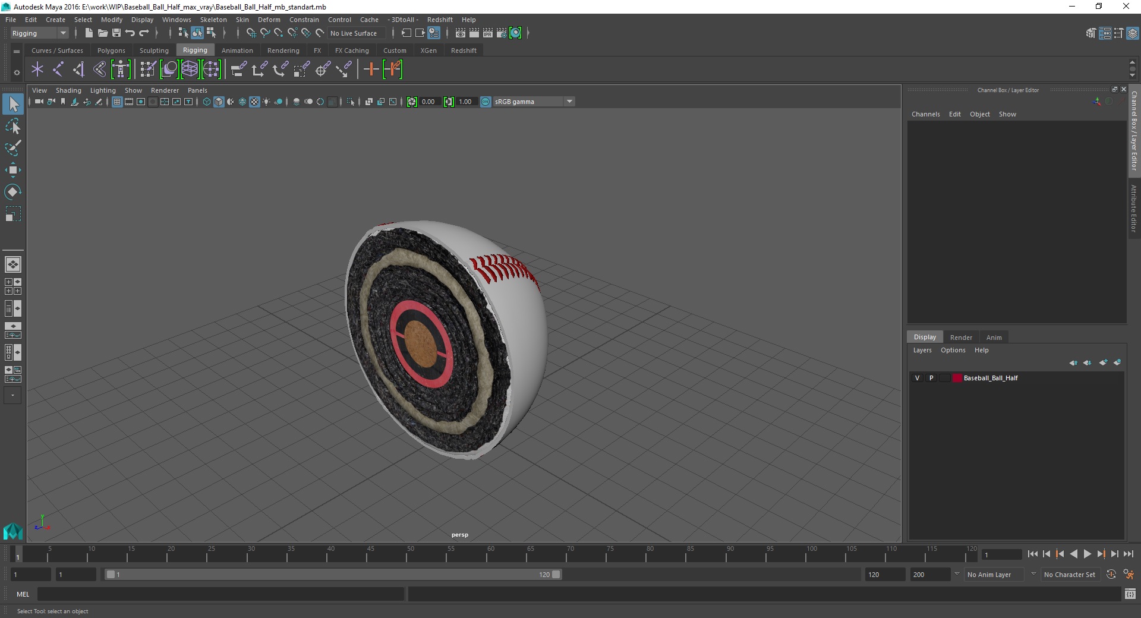Image resolution: width=1141 pixels, height=618 pixels.
Task: Open the viewport Shading menu
Action: coord(68,90)
